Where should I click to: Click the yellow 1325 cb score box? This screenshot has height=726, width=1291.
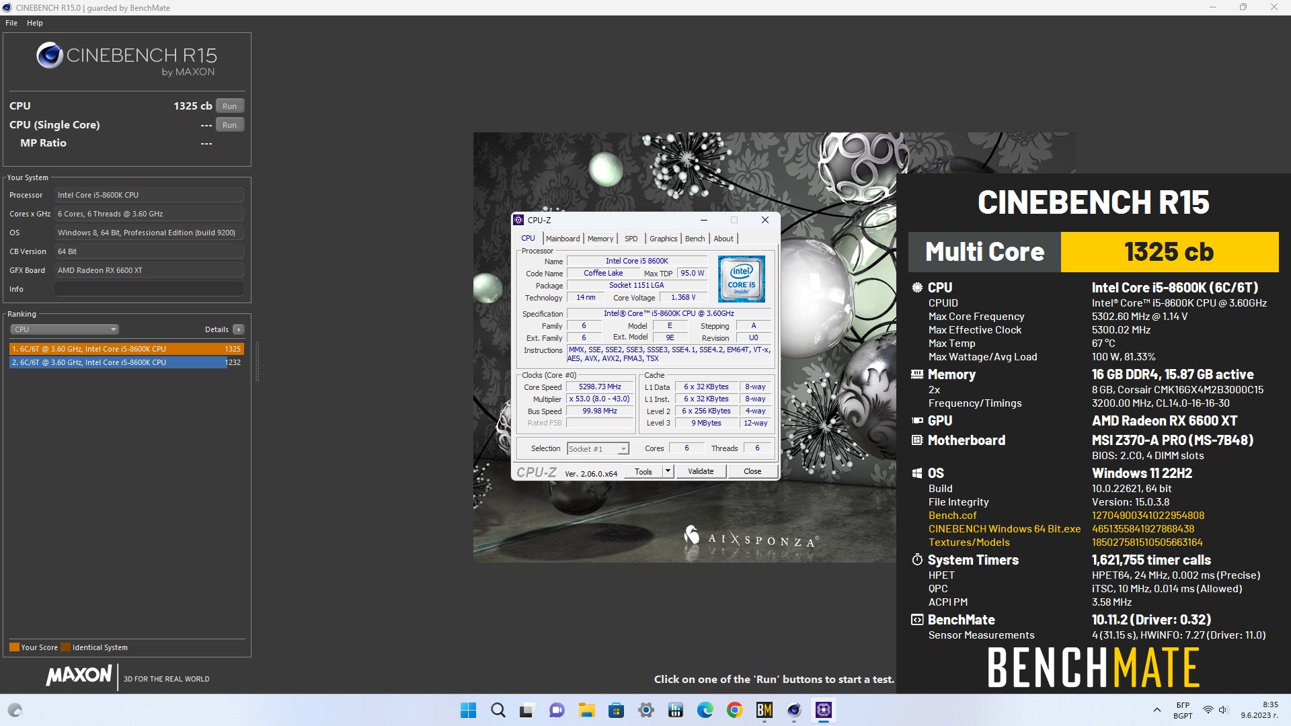1169,252
